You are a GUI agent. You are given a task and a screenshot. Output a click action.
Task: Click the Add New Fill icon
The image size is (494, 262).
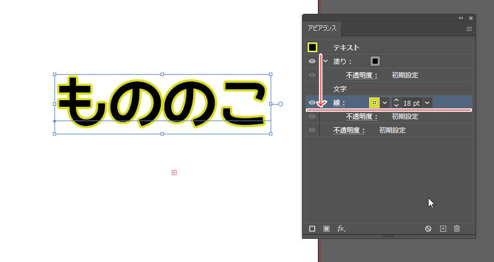point(326,228)
